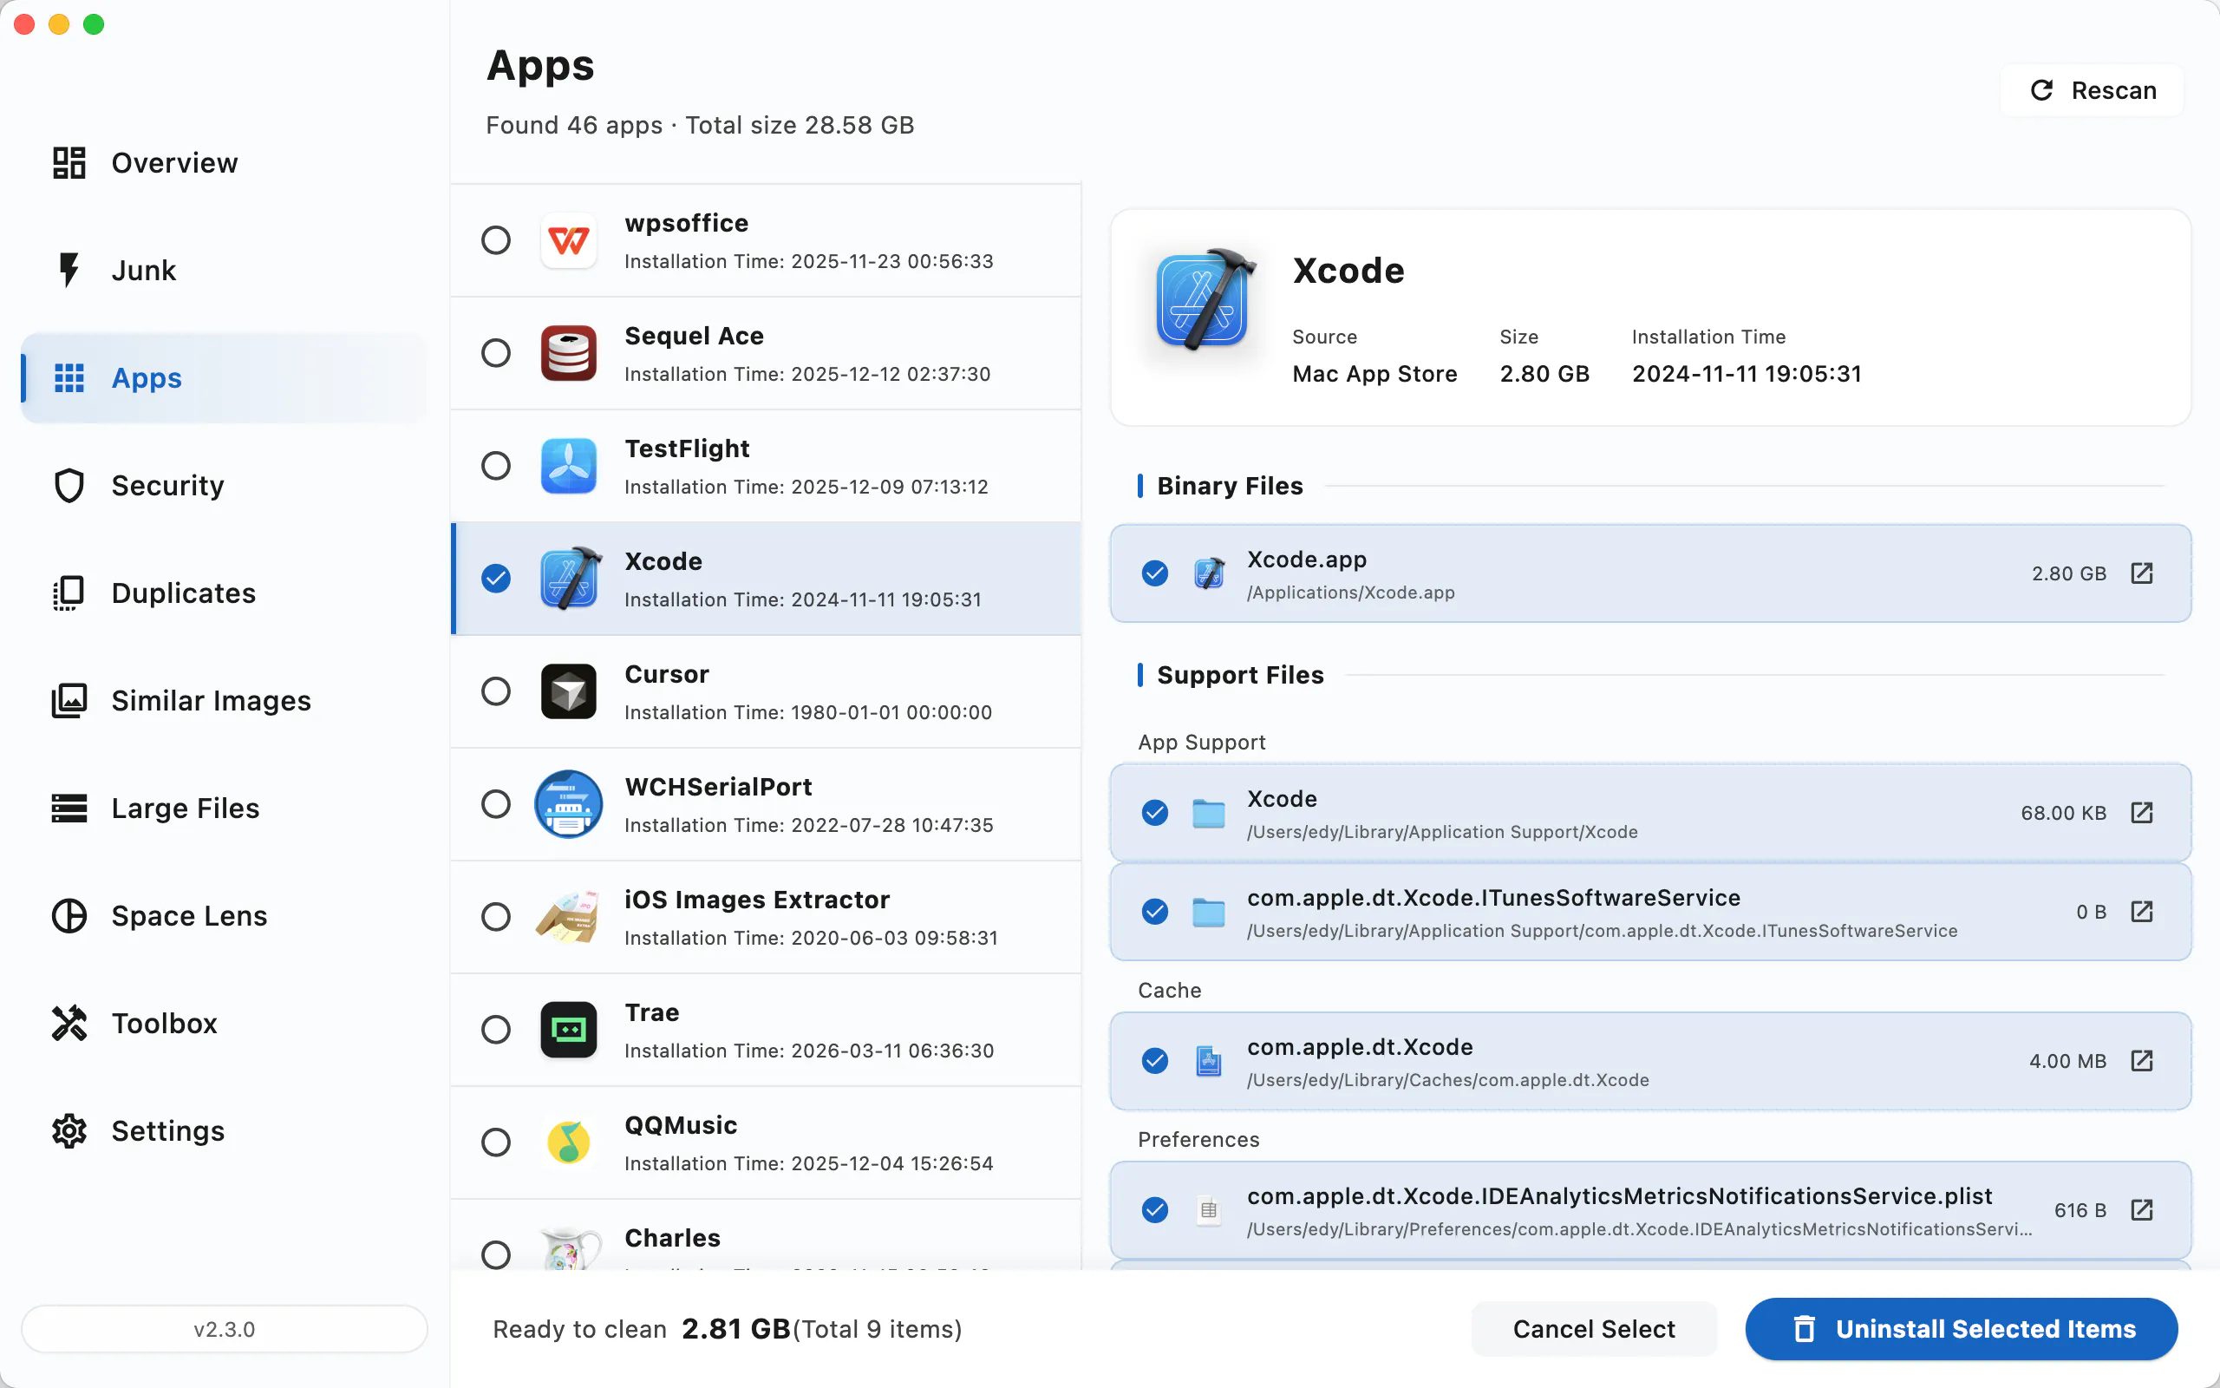
Task: Open ITunesSoftwareService folder via external icon
Action: pyautogui.click(x=2141, y=912)
